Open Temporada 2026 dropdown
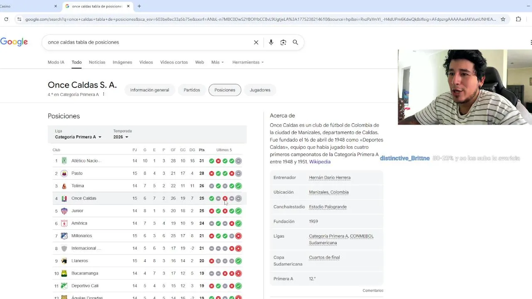The width and height of the screenshot is (532, 299). pos(121,137)
